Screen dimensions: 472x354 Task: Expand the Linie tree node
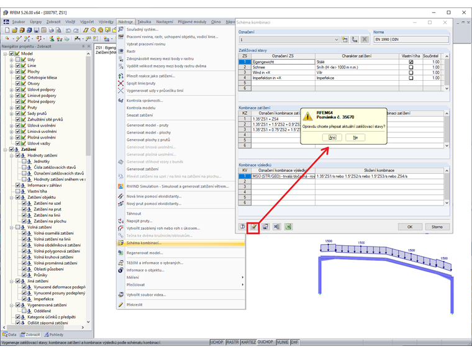point(11,66)
